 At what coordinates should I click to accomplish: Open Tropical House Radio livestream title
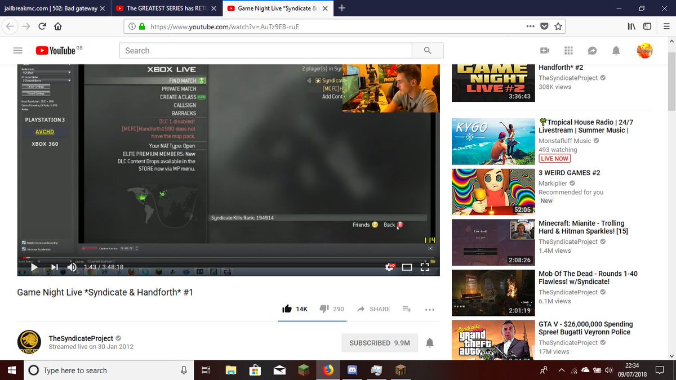(x=586, y=126)
